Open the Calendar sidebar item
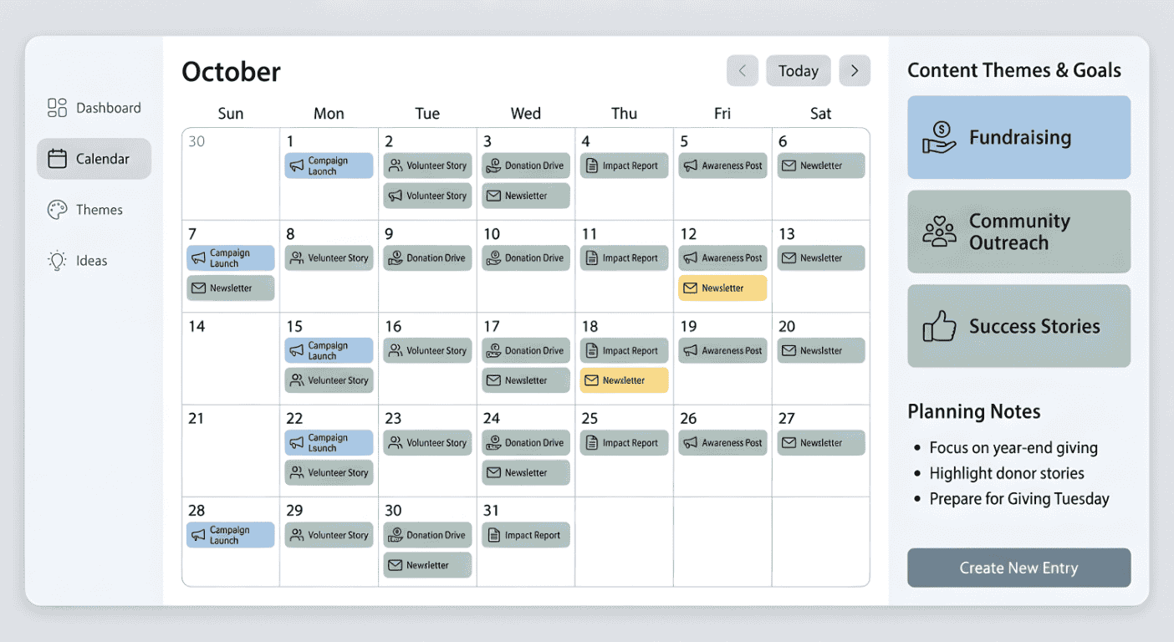The image size is (1174, 642). [94, 159]
